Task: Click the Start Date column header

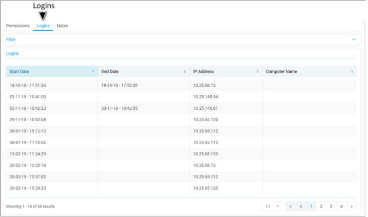Action: click(x=20, y=72)
